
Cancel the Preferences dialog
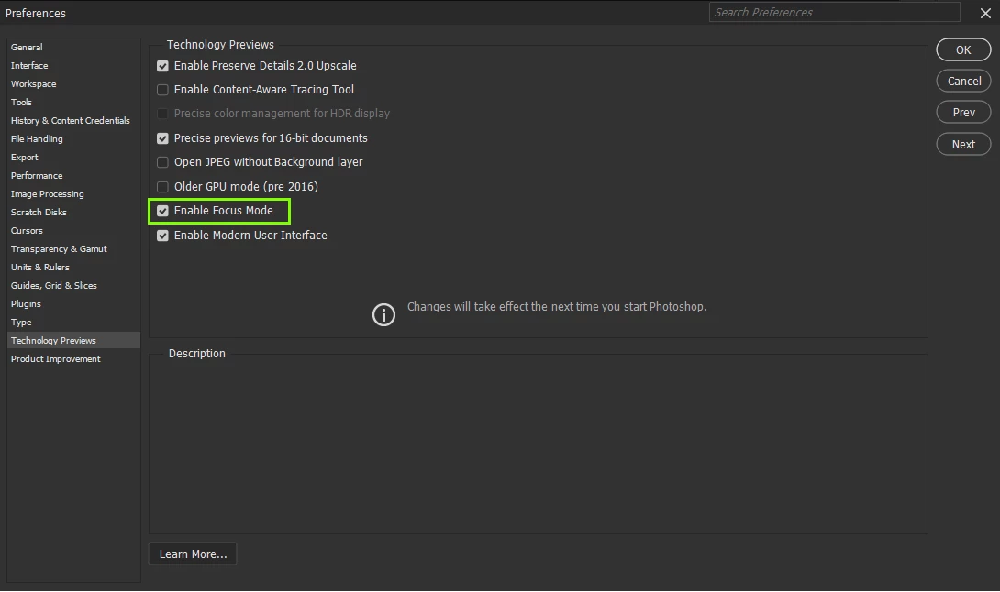coord(963,81)
